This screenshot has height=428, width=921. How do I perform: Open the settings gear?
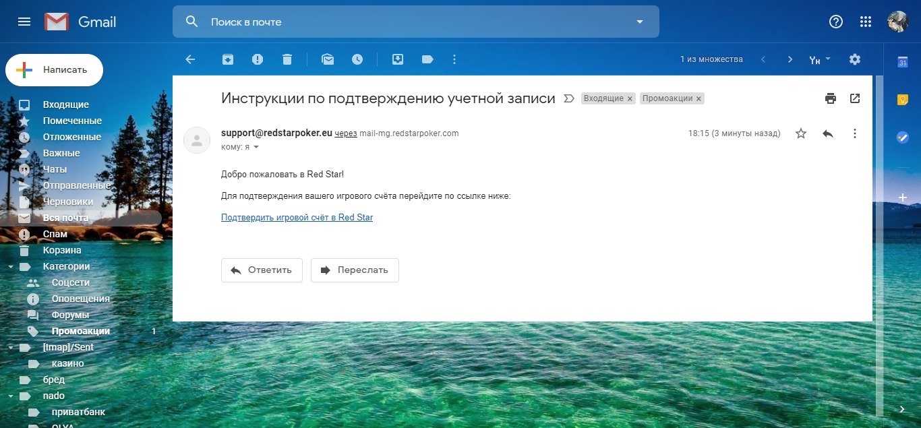[x=855, y=59]
